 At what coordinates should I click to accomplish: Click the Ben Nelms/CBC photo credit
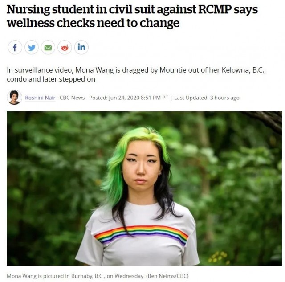167,276
